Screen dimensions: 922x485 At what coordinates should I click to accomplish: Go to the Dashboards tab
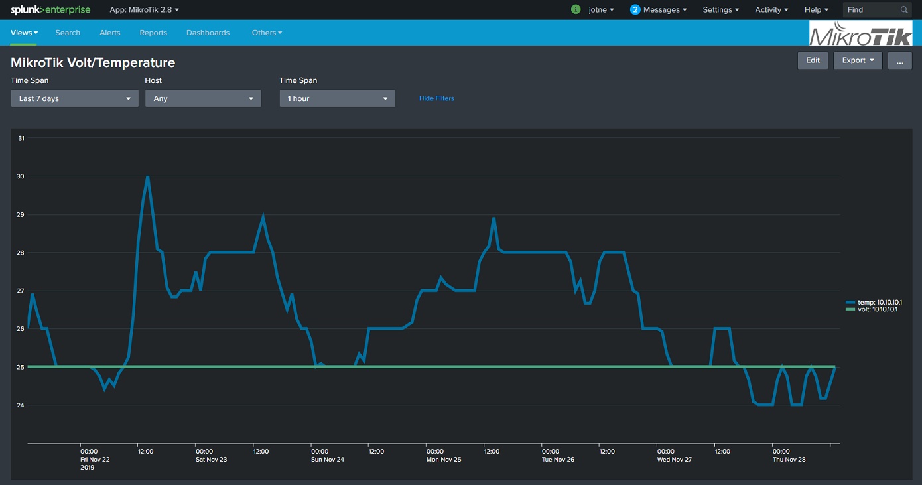pyautogui.click(x=208, y=33)
